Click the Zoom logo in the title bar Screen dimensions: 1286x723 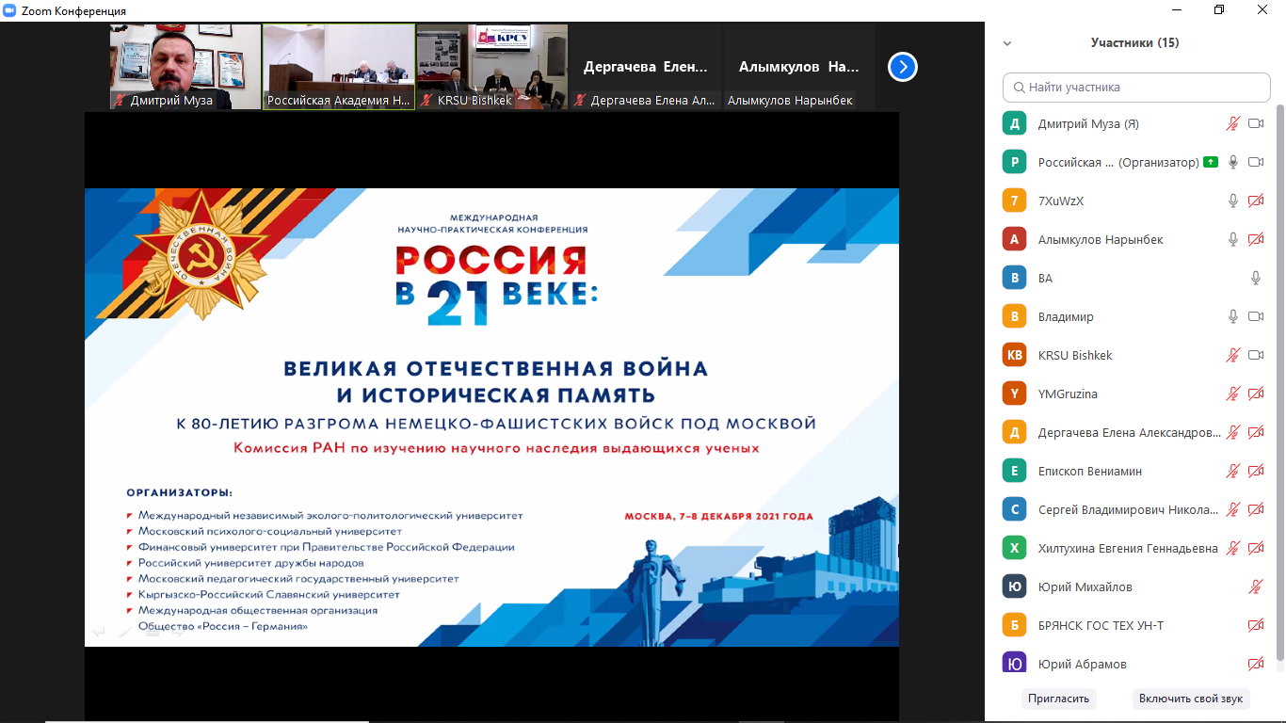tap(10, 10)
